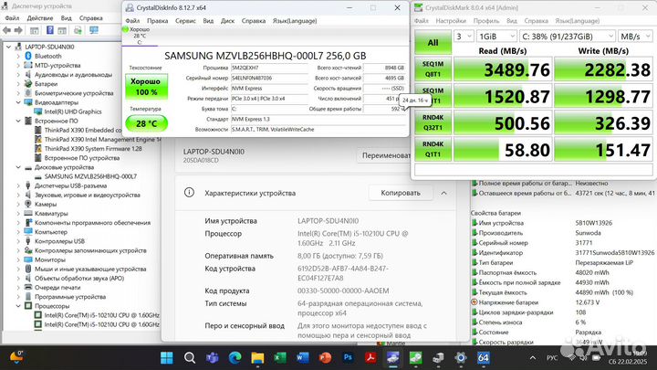
Task: Open Язык(Language) menu in CrystalDiskInfo
Action: click(x=295, y=20)
